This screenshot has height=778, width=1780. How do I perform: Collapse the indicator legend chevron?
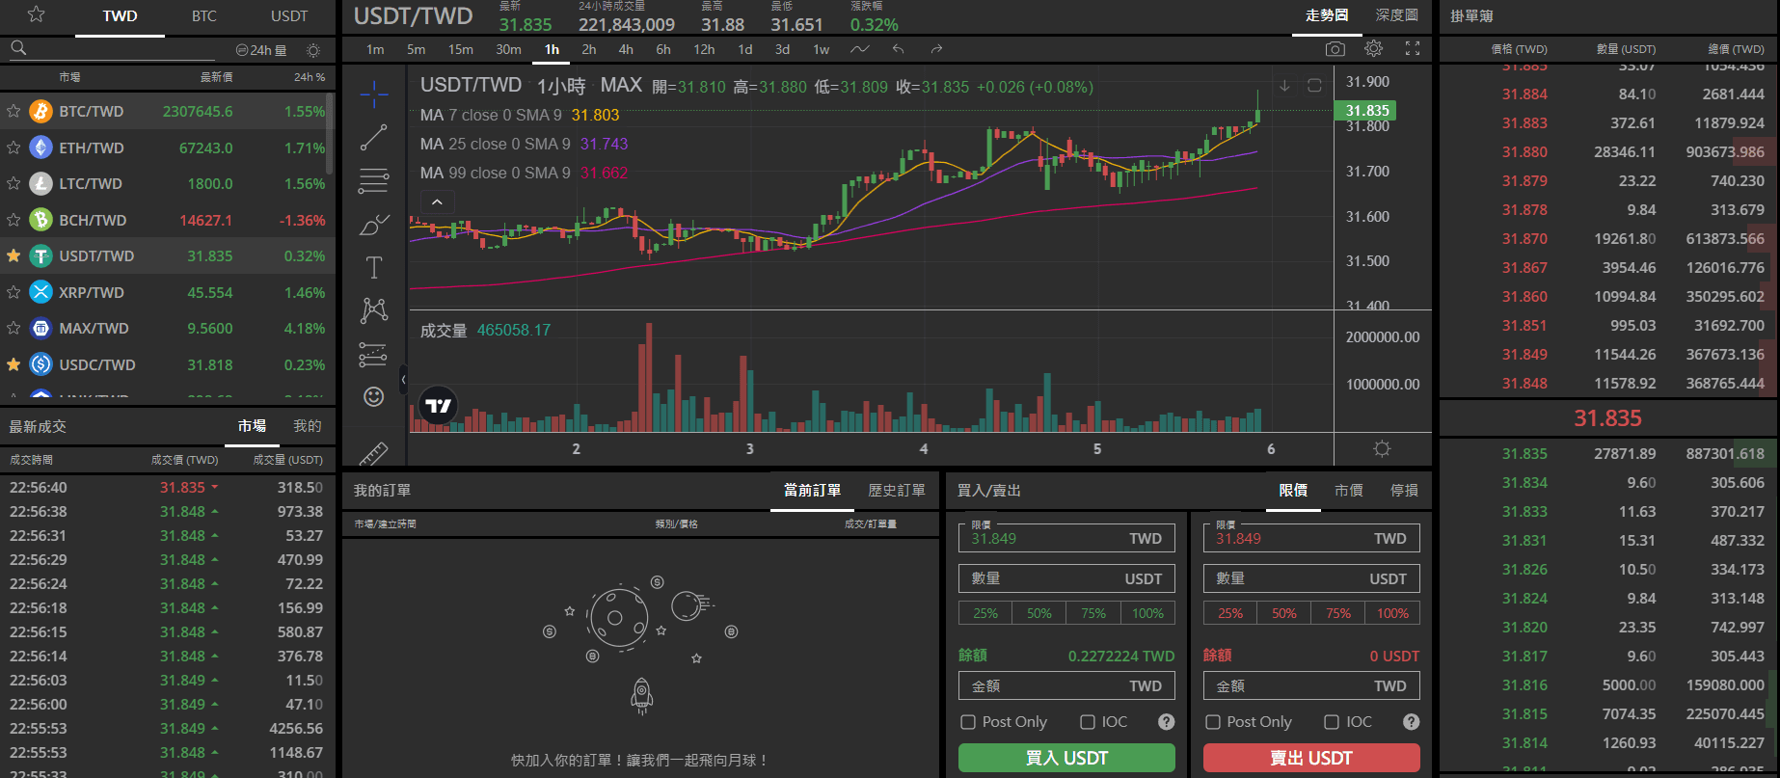click(437, 202)
